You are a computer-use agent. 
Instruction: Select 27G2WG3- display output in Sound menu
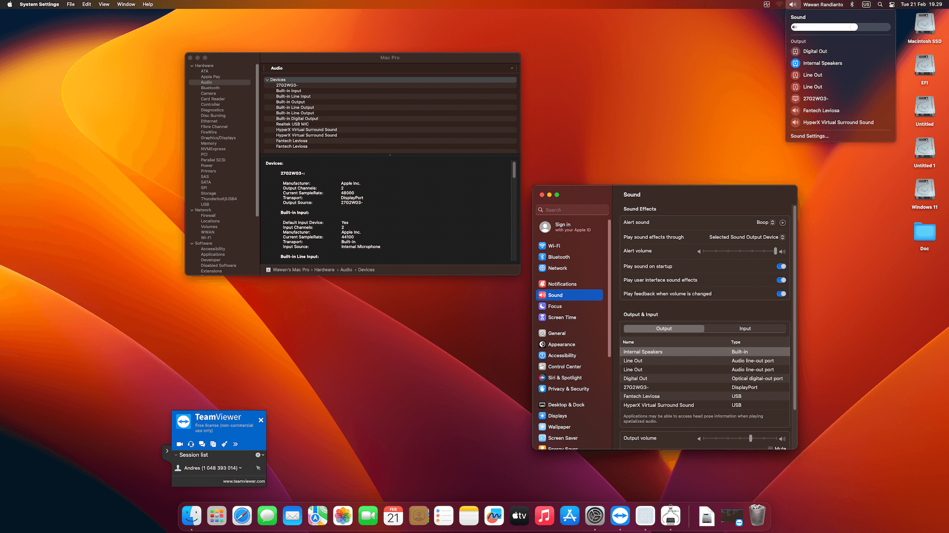pos(840,99)
